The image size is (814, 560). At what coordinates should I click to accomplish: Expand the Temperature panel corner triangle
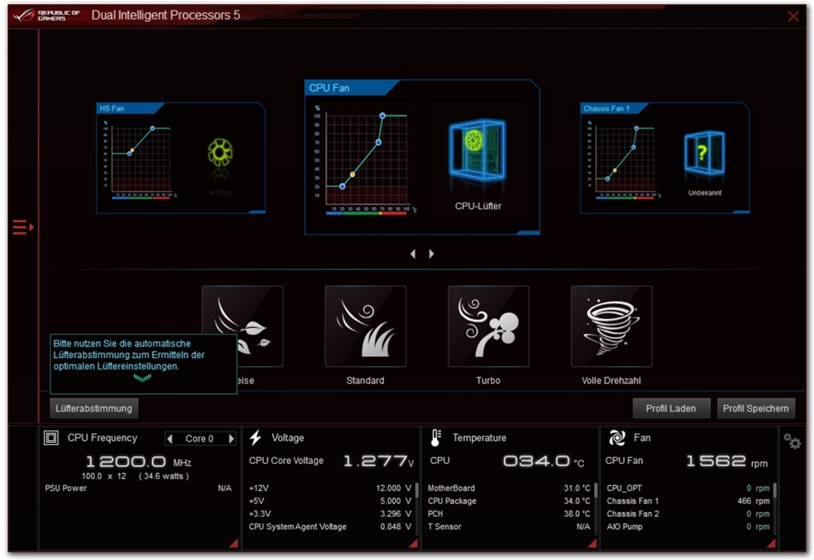[593, 544]
